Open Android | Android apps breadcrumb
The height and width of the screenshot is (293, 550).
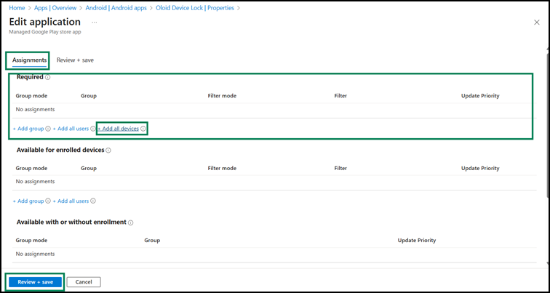[x=116, y=8]
